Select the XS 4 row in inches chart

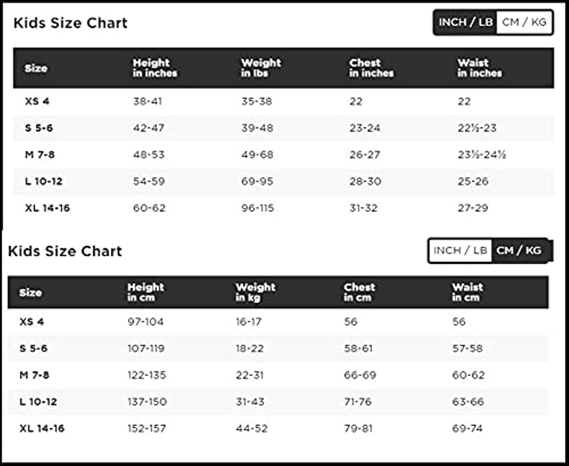(x=37, y=101)
